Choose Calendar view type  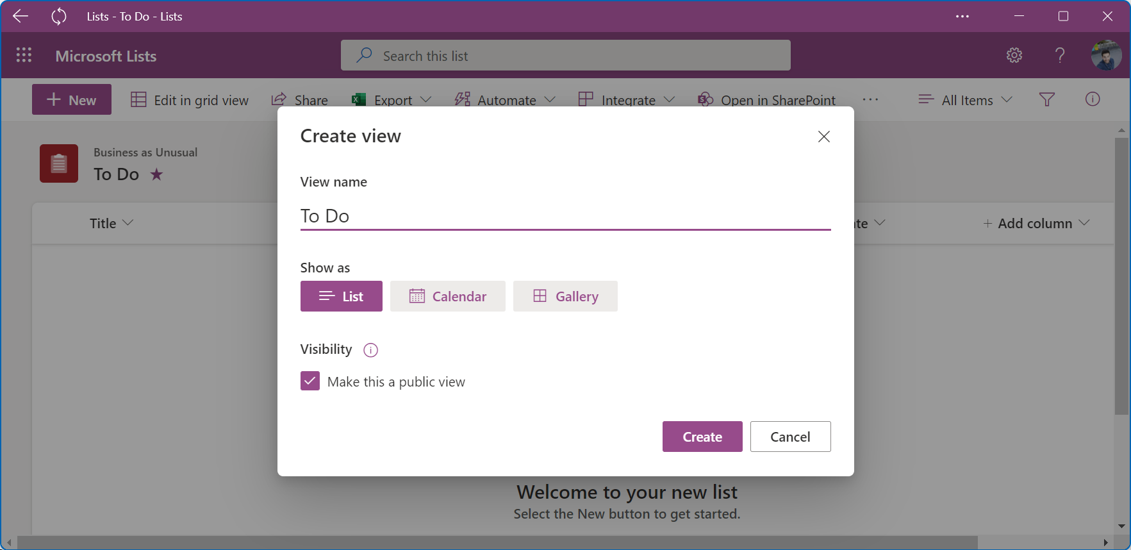447,296
